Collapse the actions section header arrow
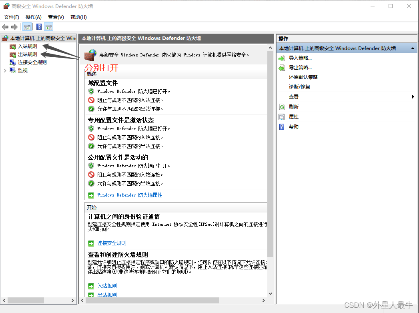This screenshot has height=313, width=419. tap(413, 48)
